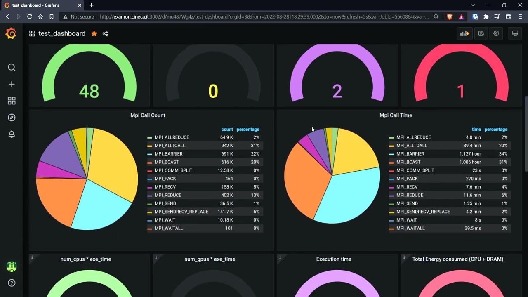Open the Mpi Call Count panel title menu
Image resolution: width=528 pixels, height=297 pixels.
148,115
